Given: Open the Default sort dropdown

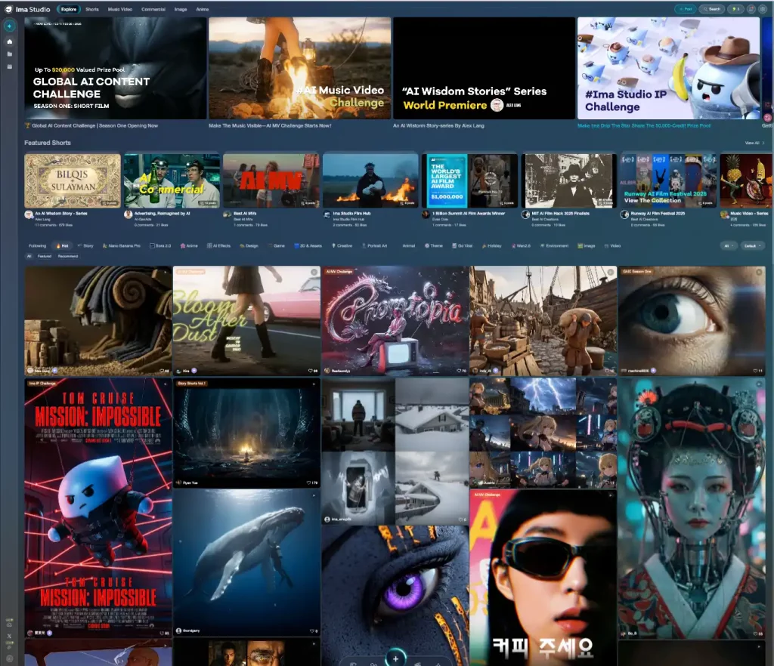Looking at the screenshot, I should coord(752,245).
